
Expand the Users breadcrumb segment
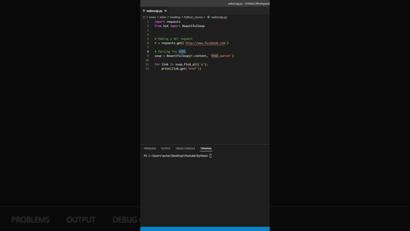tap(153, 17)
